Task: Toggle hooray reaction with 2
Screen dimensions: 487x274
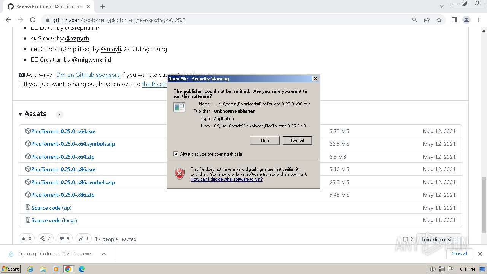Action: pos(45,239)
